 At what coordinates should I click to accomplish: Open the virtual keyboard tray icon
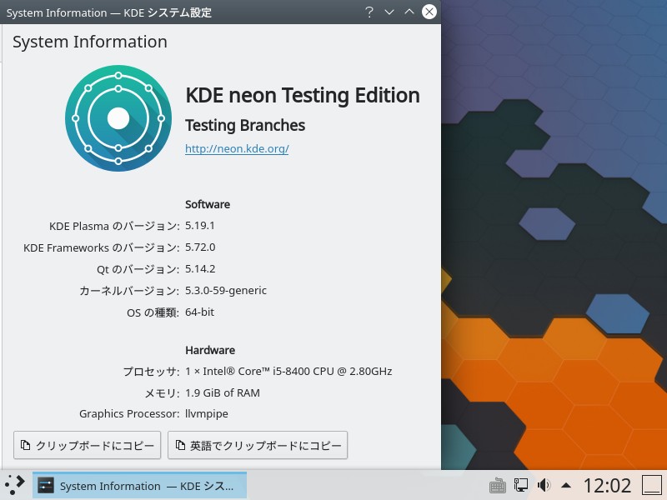497,485
